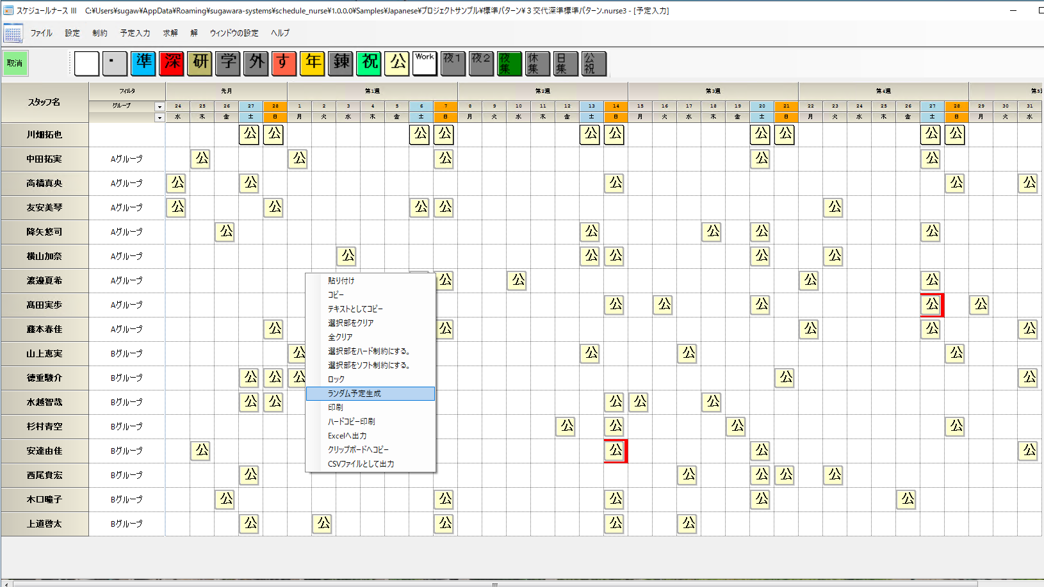This screenshot has width=1044, height=587.
Task: Click the calendar icon beside ファイル menu
Action: (x=13, y=33)
